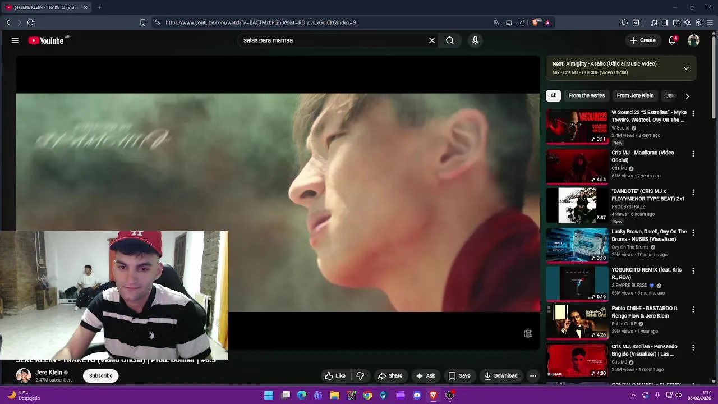The width and height of the screenshot is (718, 404).
Task: Open the DANDOTE type beat thumbnail
Action: click(577, 205)
